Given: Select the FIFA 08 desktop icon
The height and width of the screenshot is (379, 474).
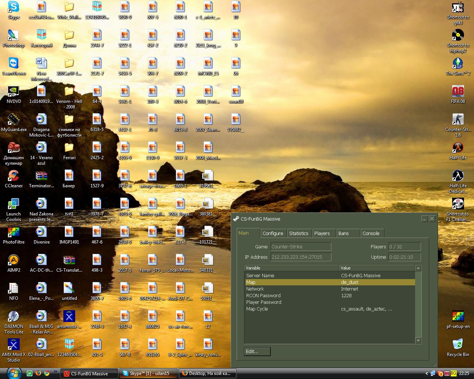Looking at the screenshot, I should point(458,94).
